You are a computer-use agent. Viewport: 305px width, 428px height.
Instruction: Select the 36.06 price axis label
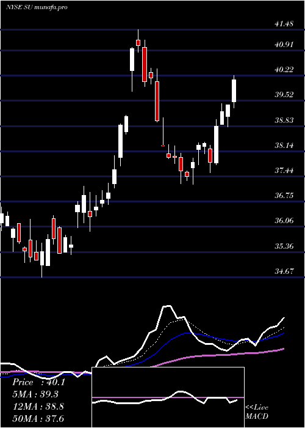pyautogui.click(x=284, y=221)
